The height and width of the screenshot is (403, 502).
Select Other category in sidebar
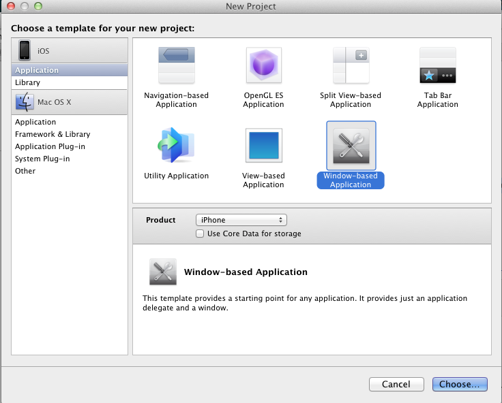click(70, 171)
